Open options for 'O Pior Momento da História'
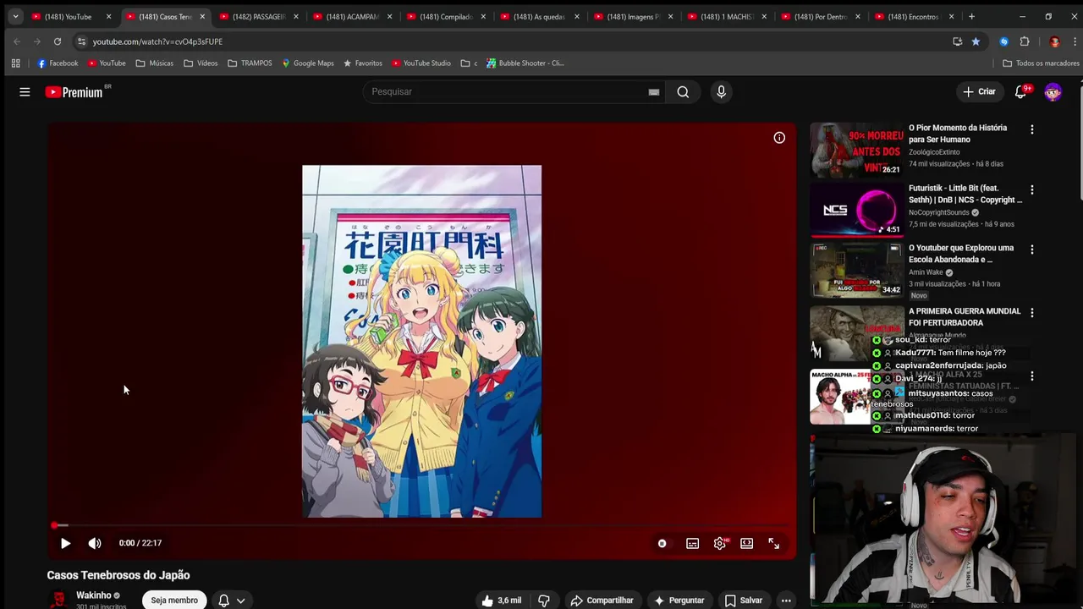This screenshot has height=609, width=1083. pos(1031,129)
